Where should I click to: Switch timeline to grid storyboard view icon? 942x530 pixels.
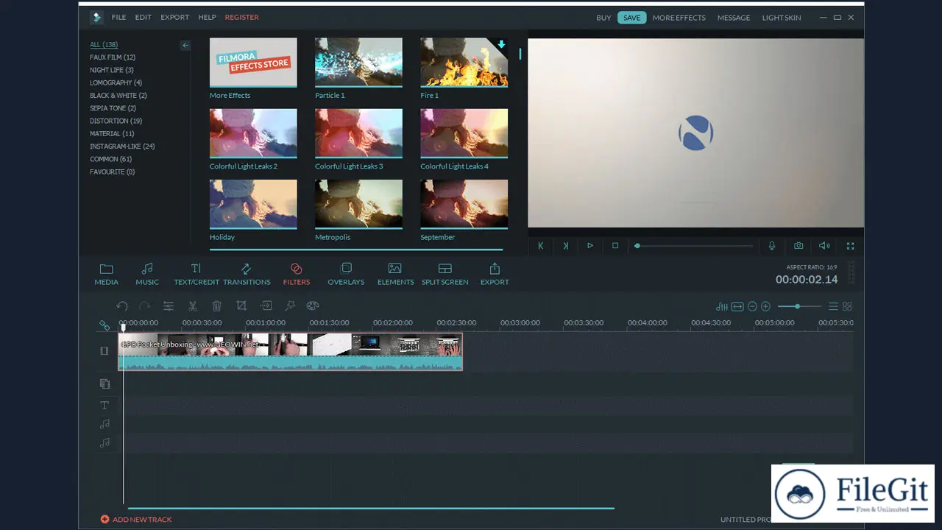click(x=847, y=306)
